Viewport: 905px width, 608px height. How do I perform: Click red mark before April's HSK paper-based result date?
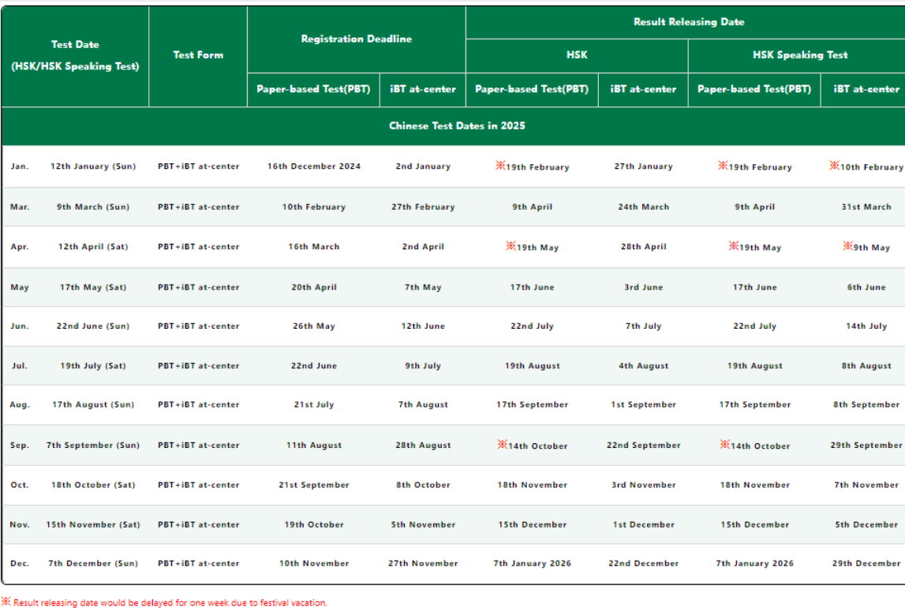[510, 247]
